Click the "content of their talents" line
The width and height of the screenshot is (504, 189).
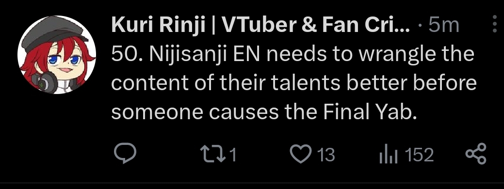pyautogui.click(x=226, y=83)
